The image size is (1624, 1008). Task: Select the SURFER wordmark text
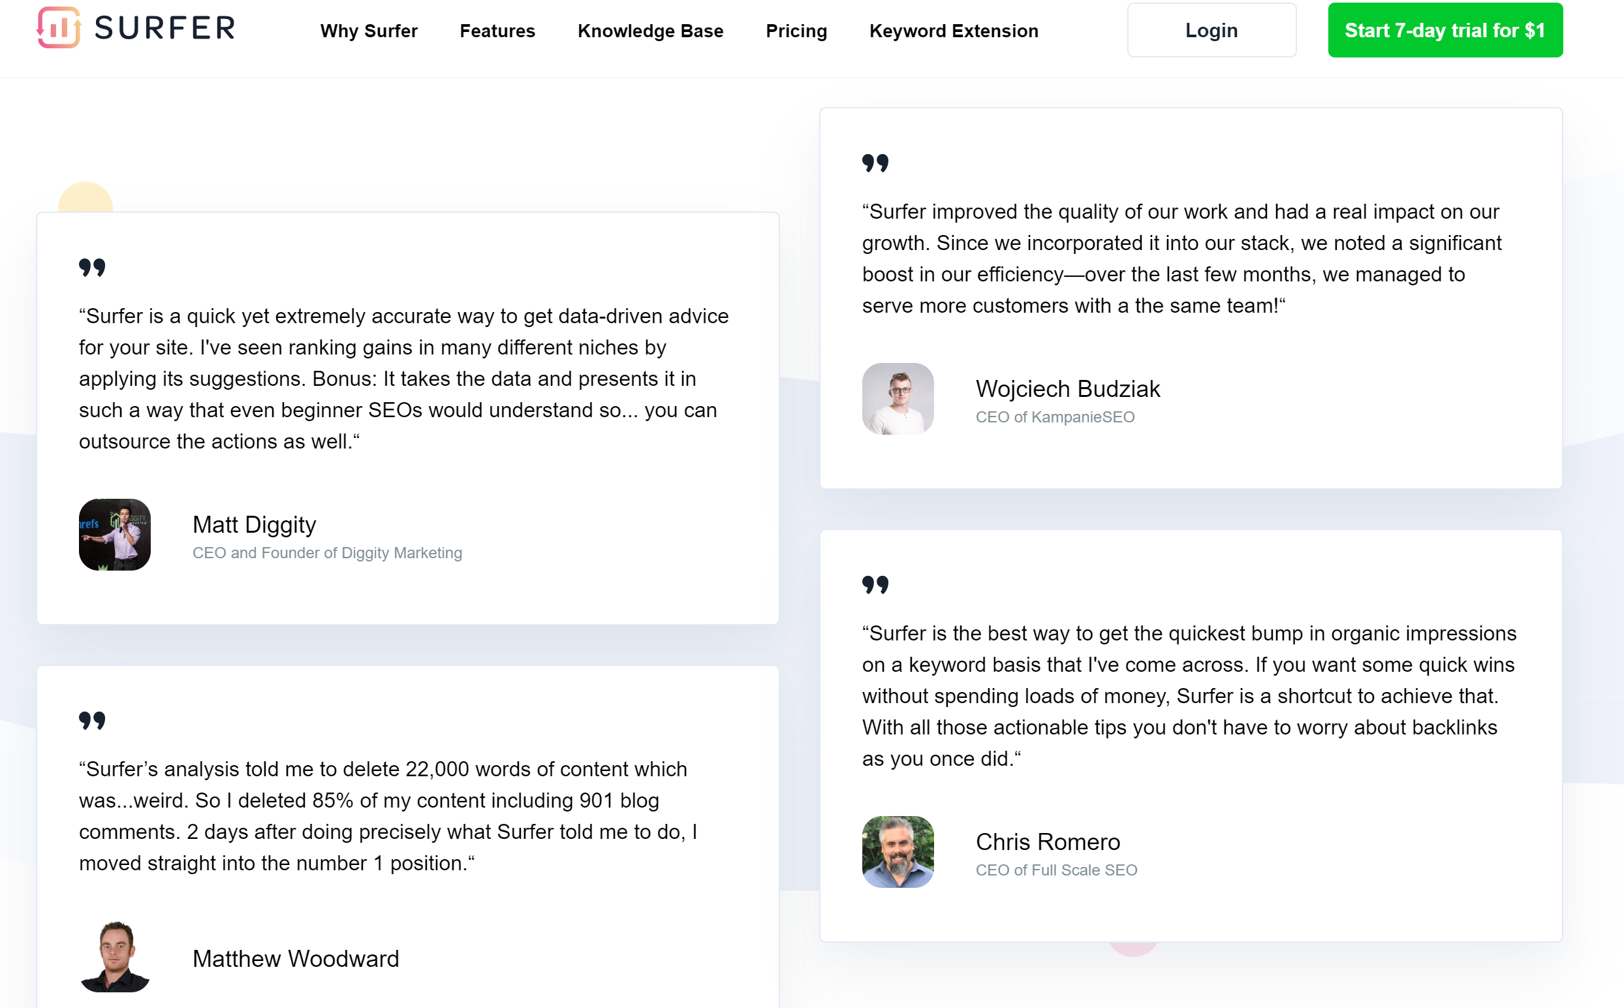coord(164,29)
